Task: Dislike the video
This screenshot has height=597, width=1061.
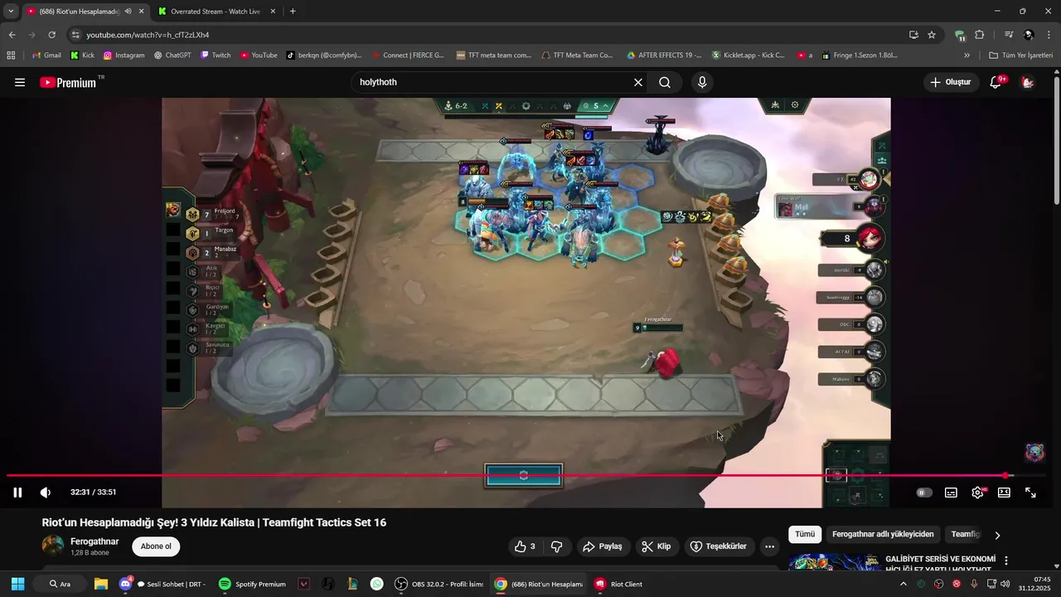Action: point(557,546)
